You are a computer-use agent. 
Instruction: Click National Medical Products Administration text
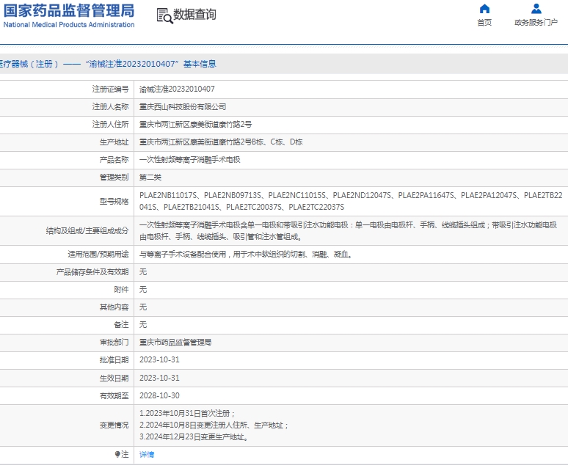point(69,25)
